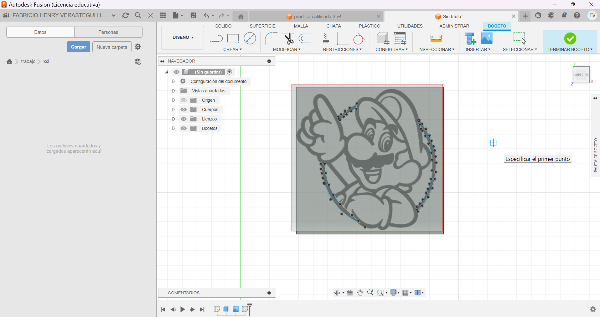The image size is (600, 317).
Task: Click the Insert Derive icon
Action: tap(470, 38)
